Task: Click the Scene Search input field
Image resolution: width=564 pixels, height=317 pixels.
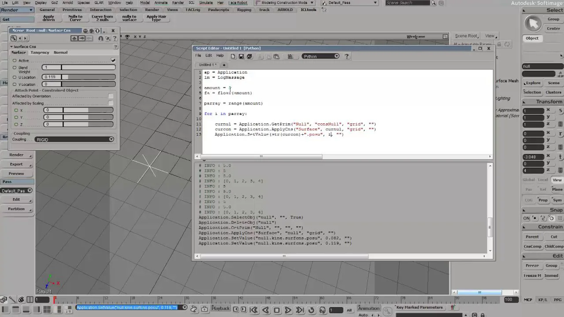Action: (x=407, y=3)
